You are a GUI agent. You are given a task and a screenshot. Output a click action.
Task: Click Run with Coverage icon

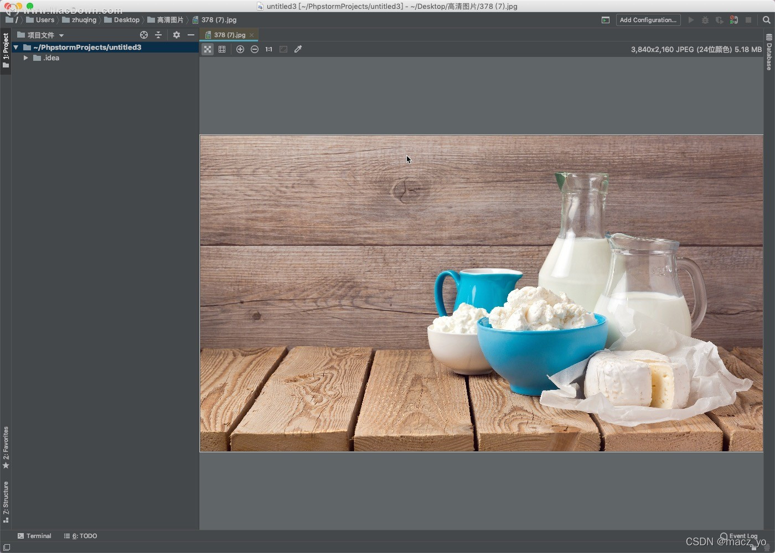[720, 20]
